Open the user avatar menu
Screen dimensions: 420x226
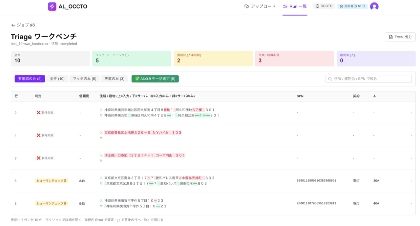[x=374, y=6]
